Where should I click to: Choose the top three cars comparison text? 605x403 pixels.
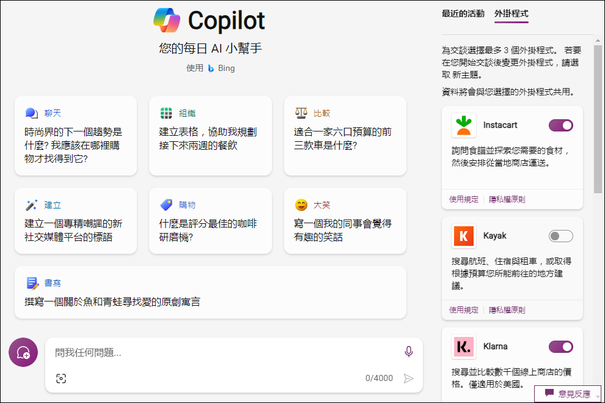[342, 139]
